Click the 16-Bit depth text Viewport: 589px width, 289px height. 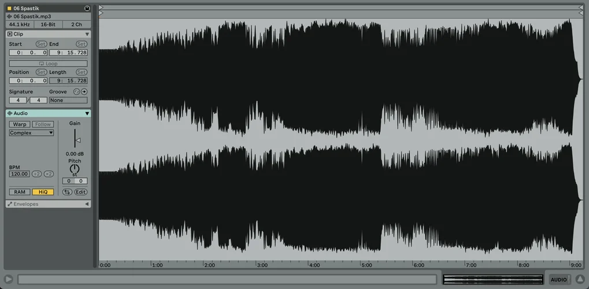[48, 24]
